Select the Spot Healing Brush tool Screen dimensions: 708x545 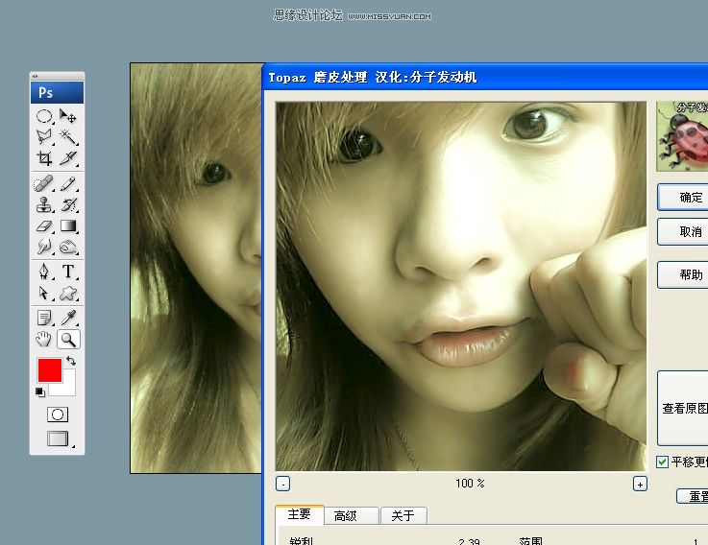pos(44,183)
